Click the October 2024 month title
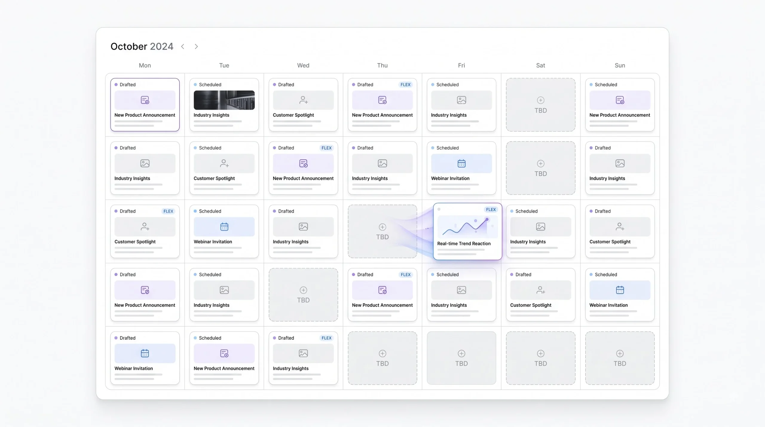 click(142, 46)
